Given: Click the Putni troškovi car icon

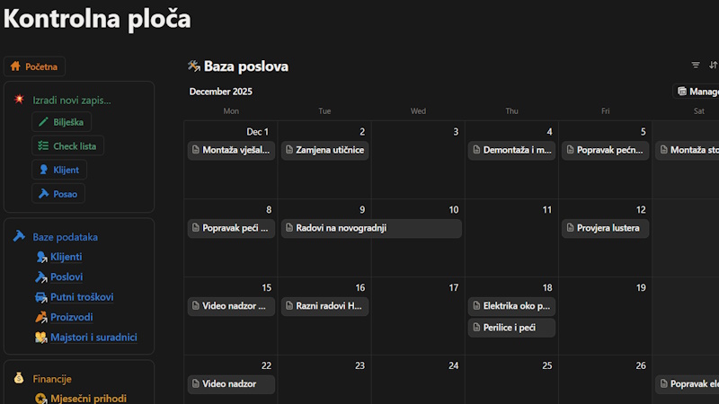Looking at the screenshot, I should tap(41, 297).
